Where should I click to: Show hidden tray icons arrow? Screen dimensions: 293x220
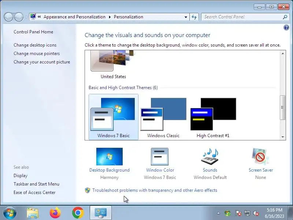coord(218,213)
